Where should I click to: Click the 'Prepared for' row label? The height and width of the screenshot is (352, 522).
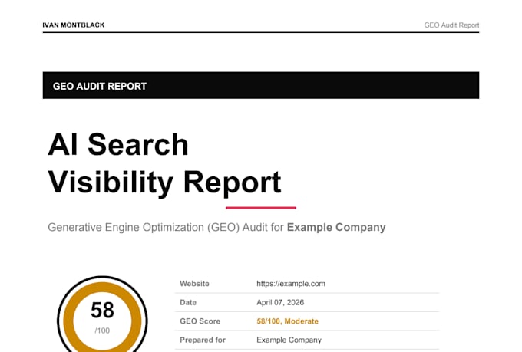pos(203,340)
